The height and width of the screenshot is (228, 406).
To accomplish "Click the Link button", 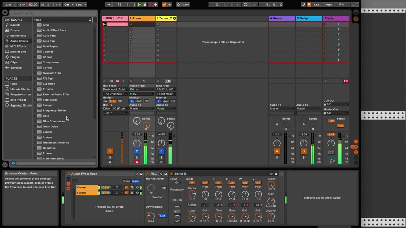I will 9,5.
